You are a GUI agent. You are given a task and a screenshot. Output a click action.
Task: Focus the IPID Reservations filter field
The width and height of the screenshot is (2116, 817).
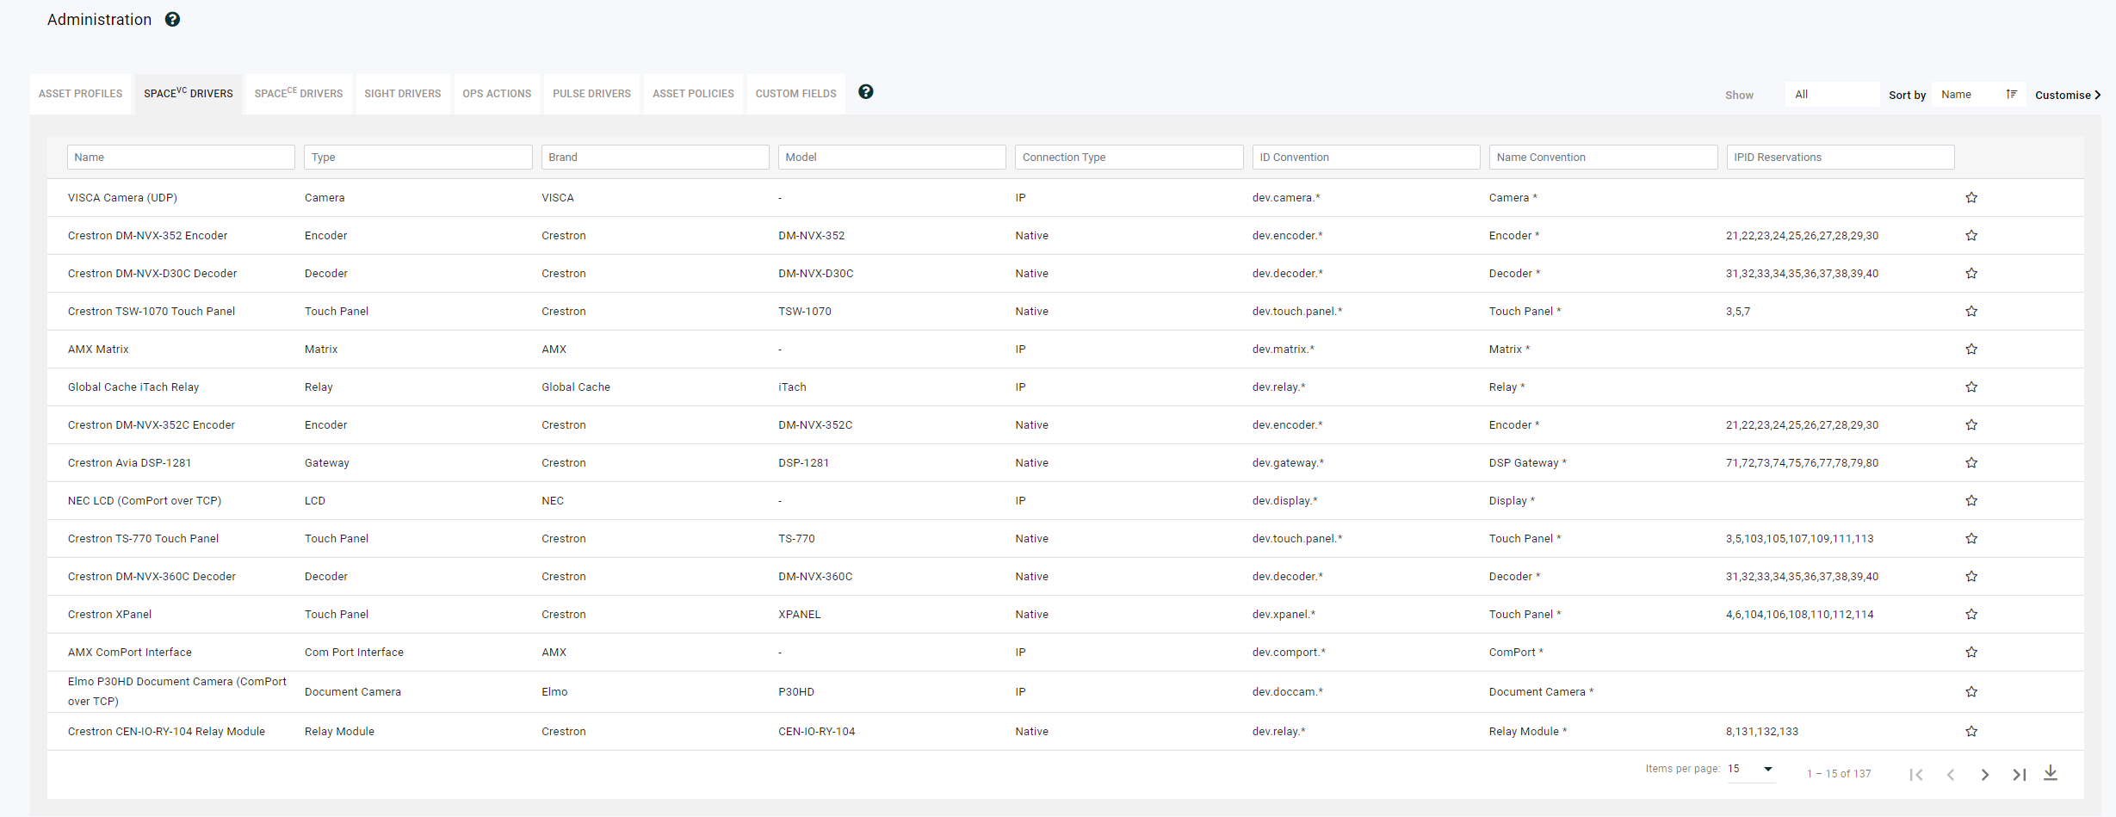(1841, 157)
